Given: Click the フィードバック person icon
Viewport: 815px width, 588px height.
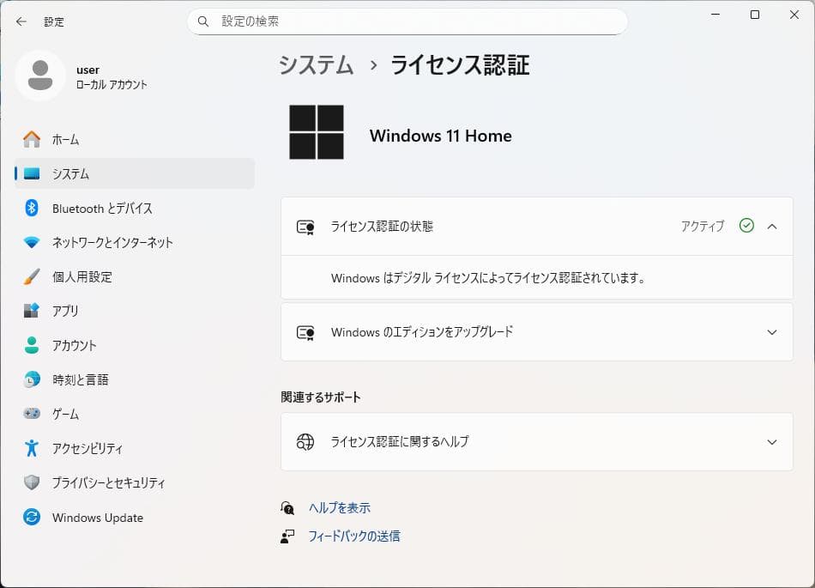Looking at the screenshot, I should tap(287, 536).
